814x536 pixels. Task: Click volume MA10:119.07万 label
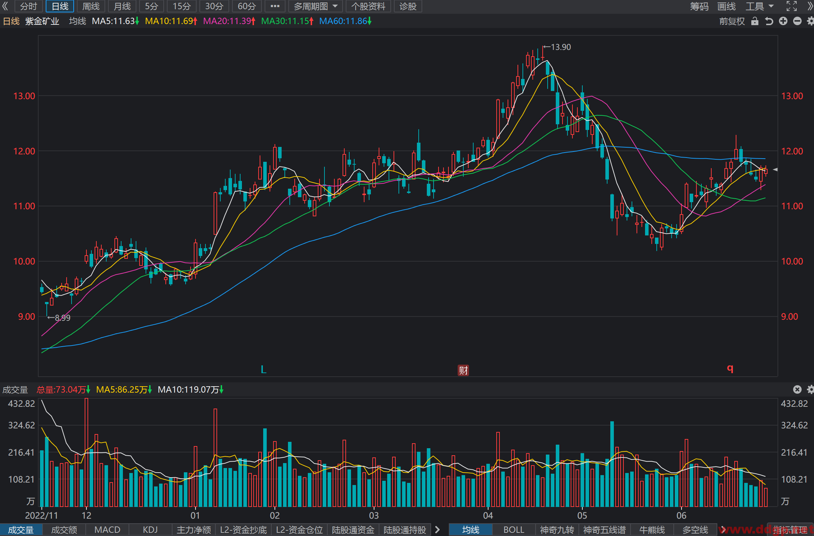pos(191,389)
